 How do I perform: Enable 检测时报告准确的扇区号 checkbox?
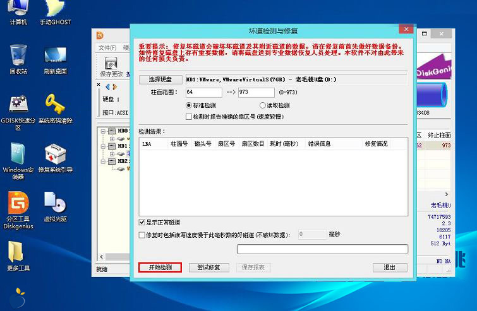pos(189,117)
